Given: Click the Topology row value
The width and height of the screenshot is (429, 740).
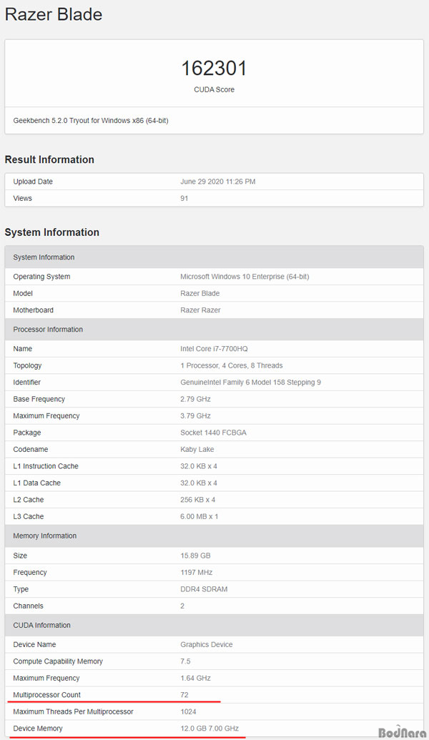Looking at the screenshot, I should tap(231, 365).
